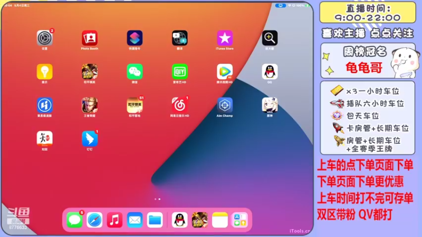422x237 pixels.
Task: Launch Safari from the dock
Action: 94,220
